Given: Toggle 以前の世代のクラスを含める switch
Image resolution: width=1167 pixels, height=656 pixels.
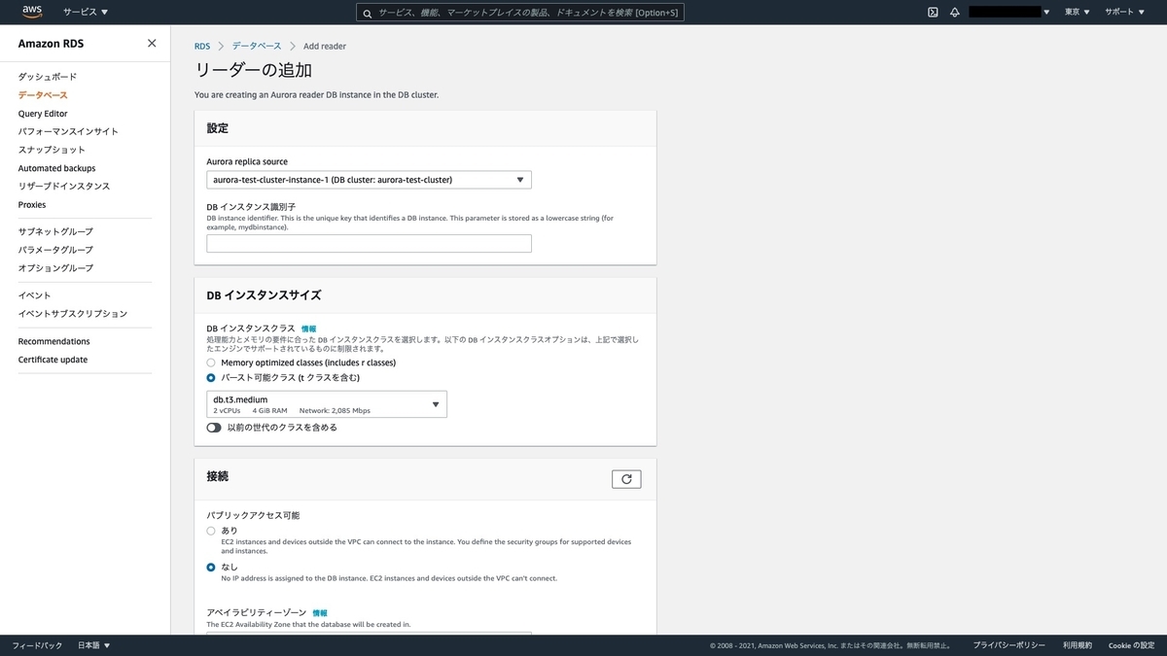Looking at the screenshot, I should coord(214,428).
